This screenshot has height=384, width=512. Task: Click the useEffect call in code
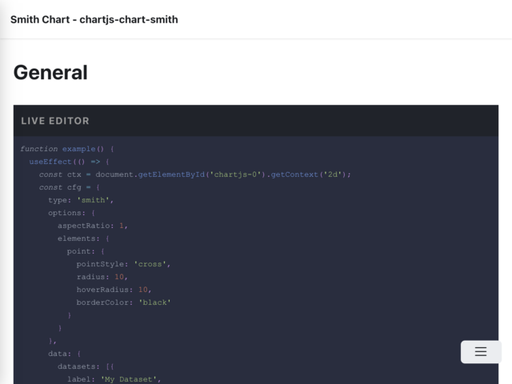pyautogui.click(x=50, y=162)
